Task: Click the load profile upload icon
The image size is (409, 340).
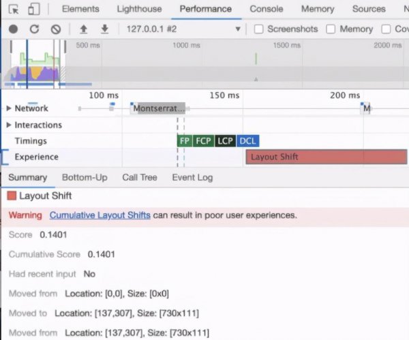Action: (x=84, y=29)
